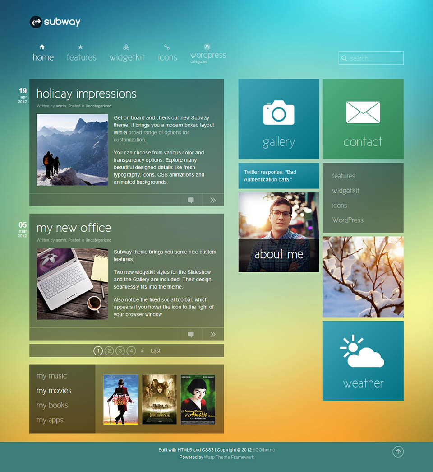This screenshot has width=433, height=472.
Task: Open comments on holiday impressions post
Action: [191, 200]
